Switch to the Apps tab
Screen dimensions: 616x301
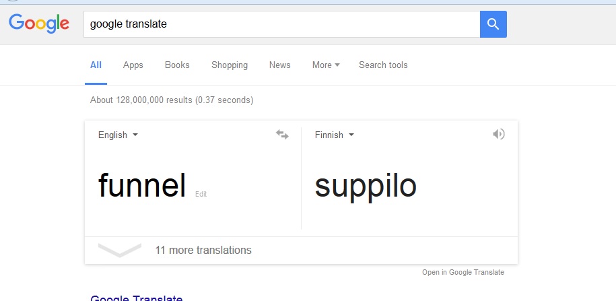pyautogui.click(x=133, y=65)
